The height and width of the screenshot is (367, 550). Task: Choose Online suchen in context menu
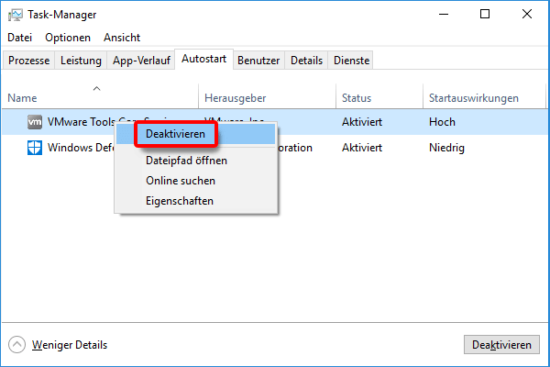tap(196, 181)
